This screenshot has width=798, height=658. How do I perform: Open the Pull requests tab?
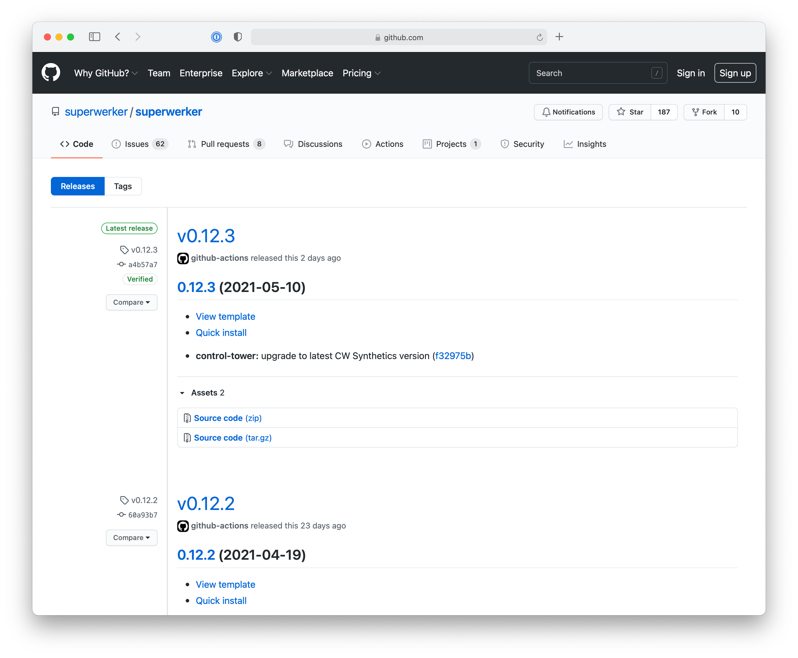click(x=226, y=144)
